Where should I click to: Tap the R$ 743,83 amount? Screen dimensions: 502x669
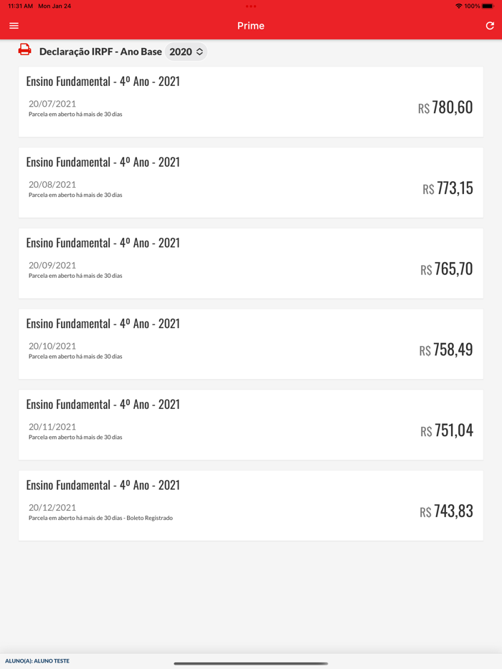446,511
